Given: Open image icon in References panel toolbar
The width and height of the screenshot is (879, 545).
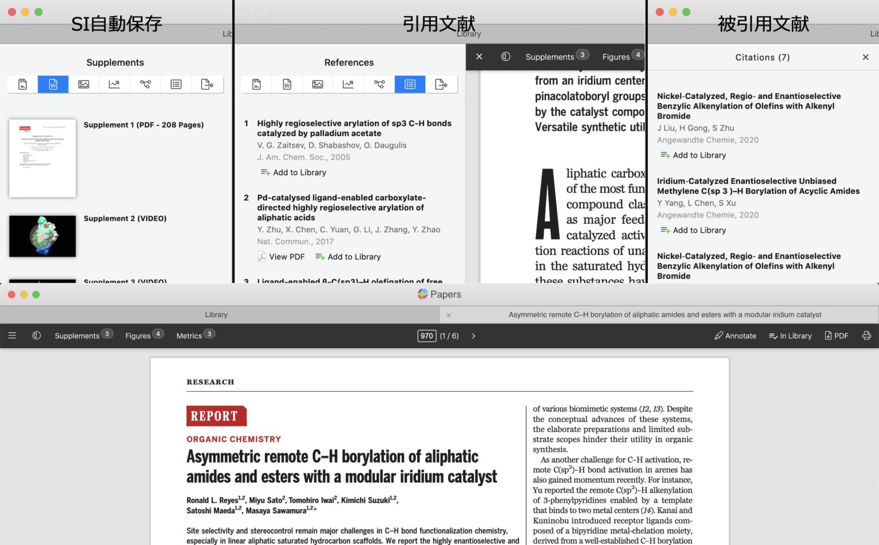Looking at the screenshot, I should pos(318,84).
